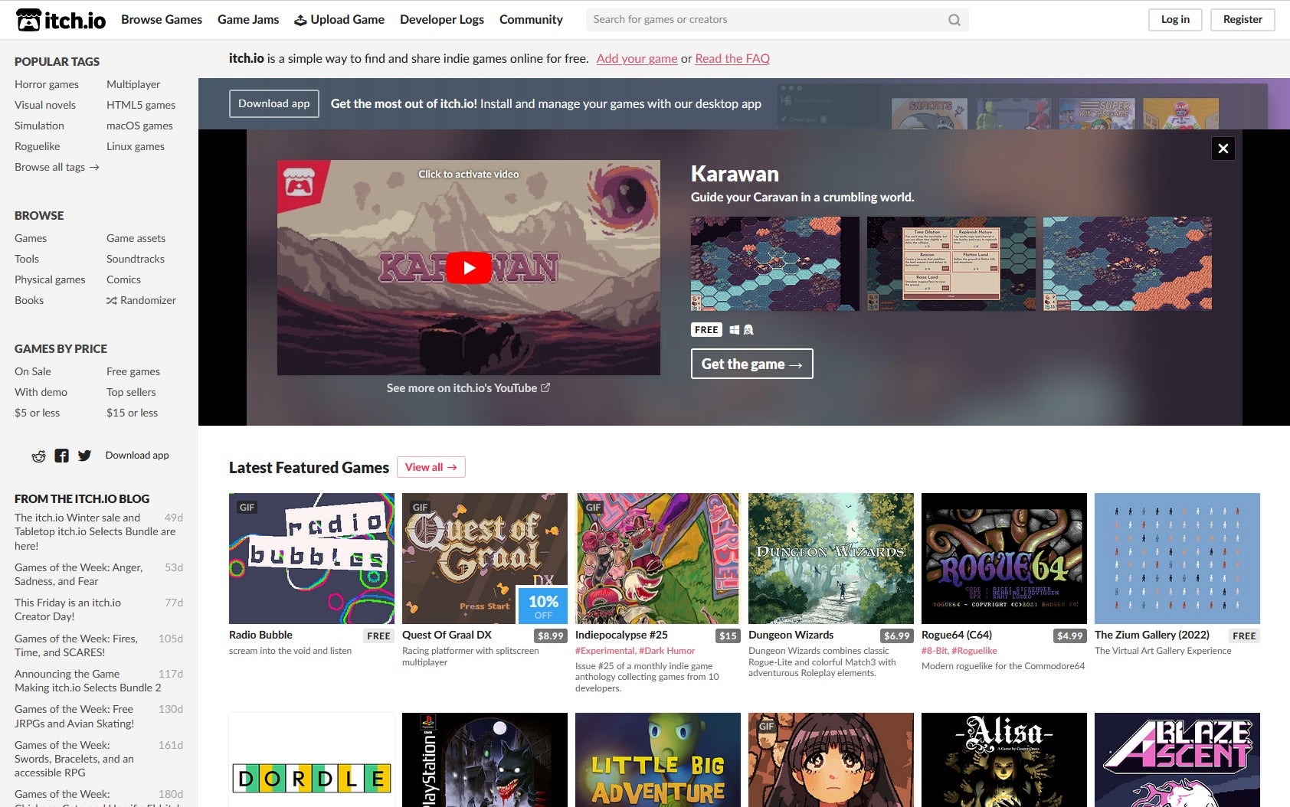Close the Karawan featured banner
Viewport: 1290px width, 807px height.
(1223, 149)
